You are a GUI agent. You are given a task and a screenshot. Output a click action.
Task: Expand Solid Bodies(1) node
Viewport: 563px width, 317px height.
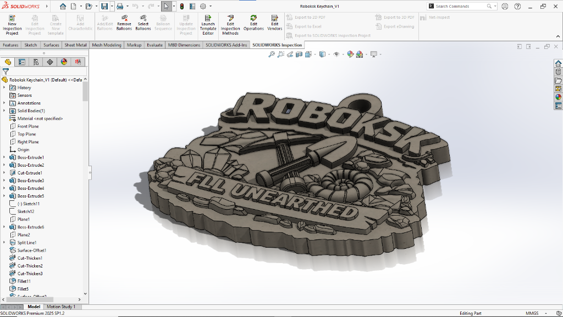[4, 111]
